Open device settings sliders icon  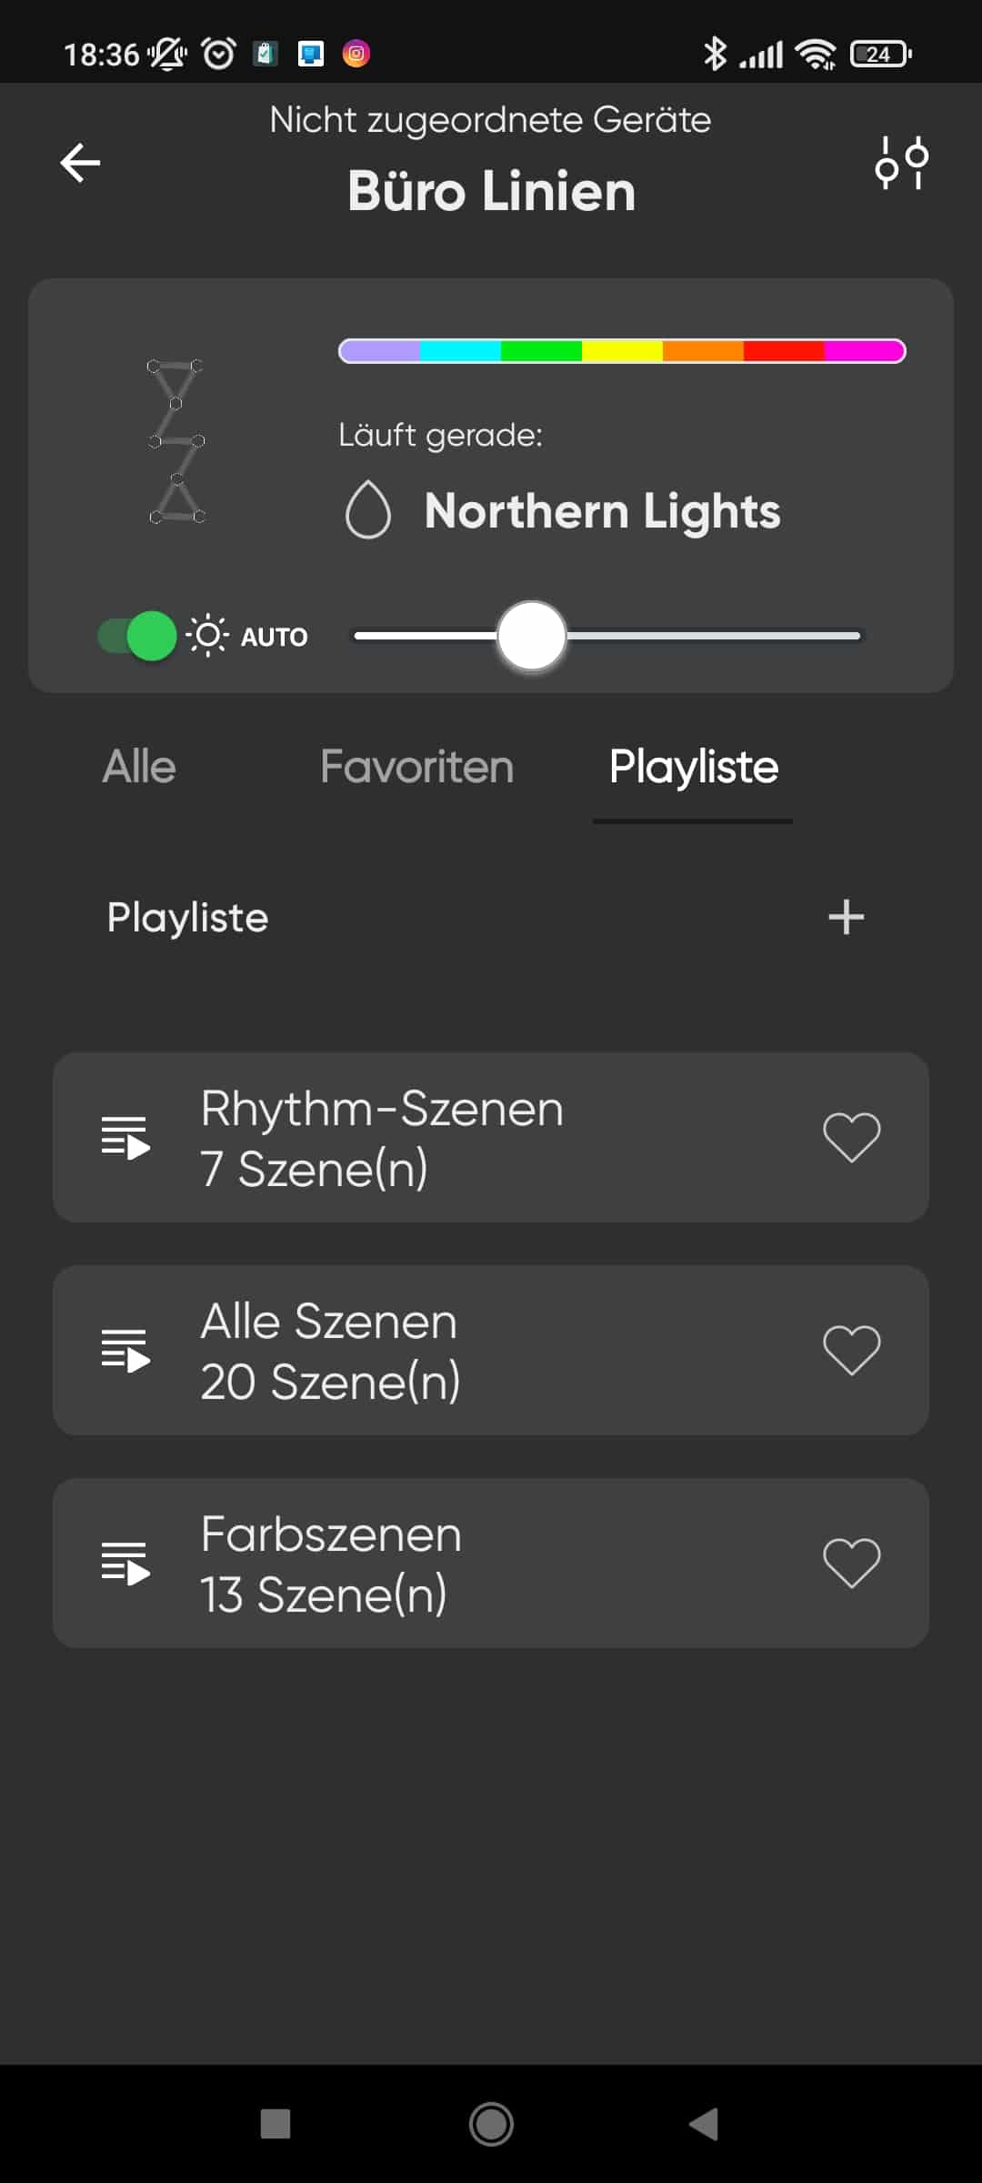(901, 163)
